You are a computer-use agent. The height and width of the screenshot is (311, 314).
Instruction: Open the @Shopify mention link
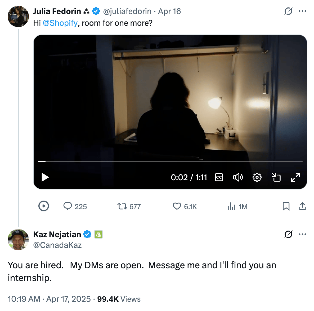click(x=60, y=23)
